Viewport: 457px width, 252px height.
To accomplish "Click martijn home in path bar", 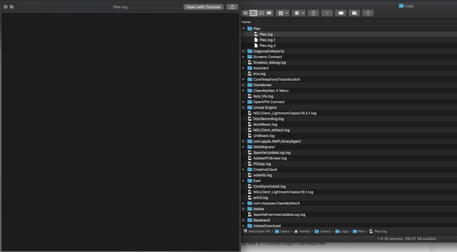I will [x=302, y=231].
